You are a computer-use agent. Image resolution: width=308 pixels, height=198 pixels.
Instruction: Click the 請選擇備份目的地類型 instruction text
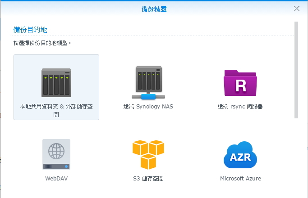pos(42,43)
